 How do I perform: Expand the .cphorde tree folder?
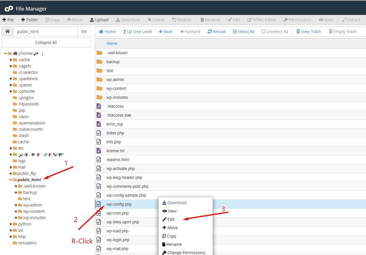click(11, 91)
